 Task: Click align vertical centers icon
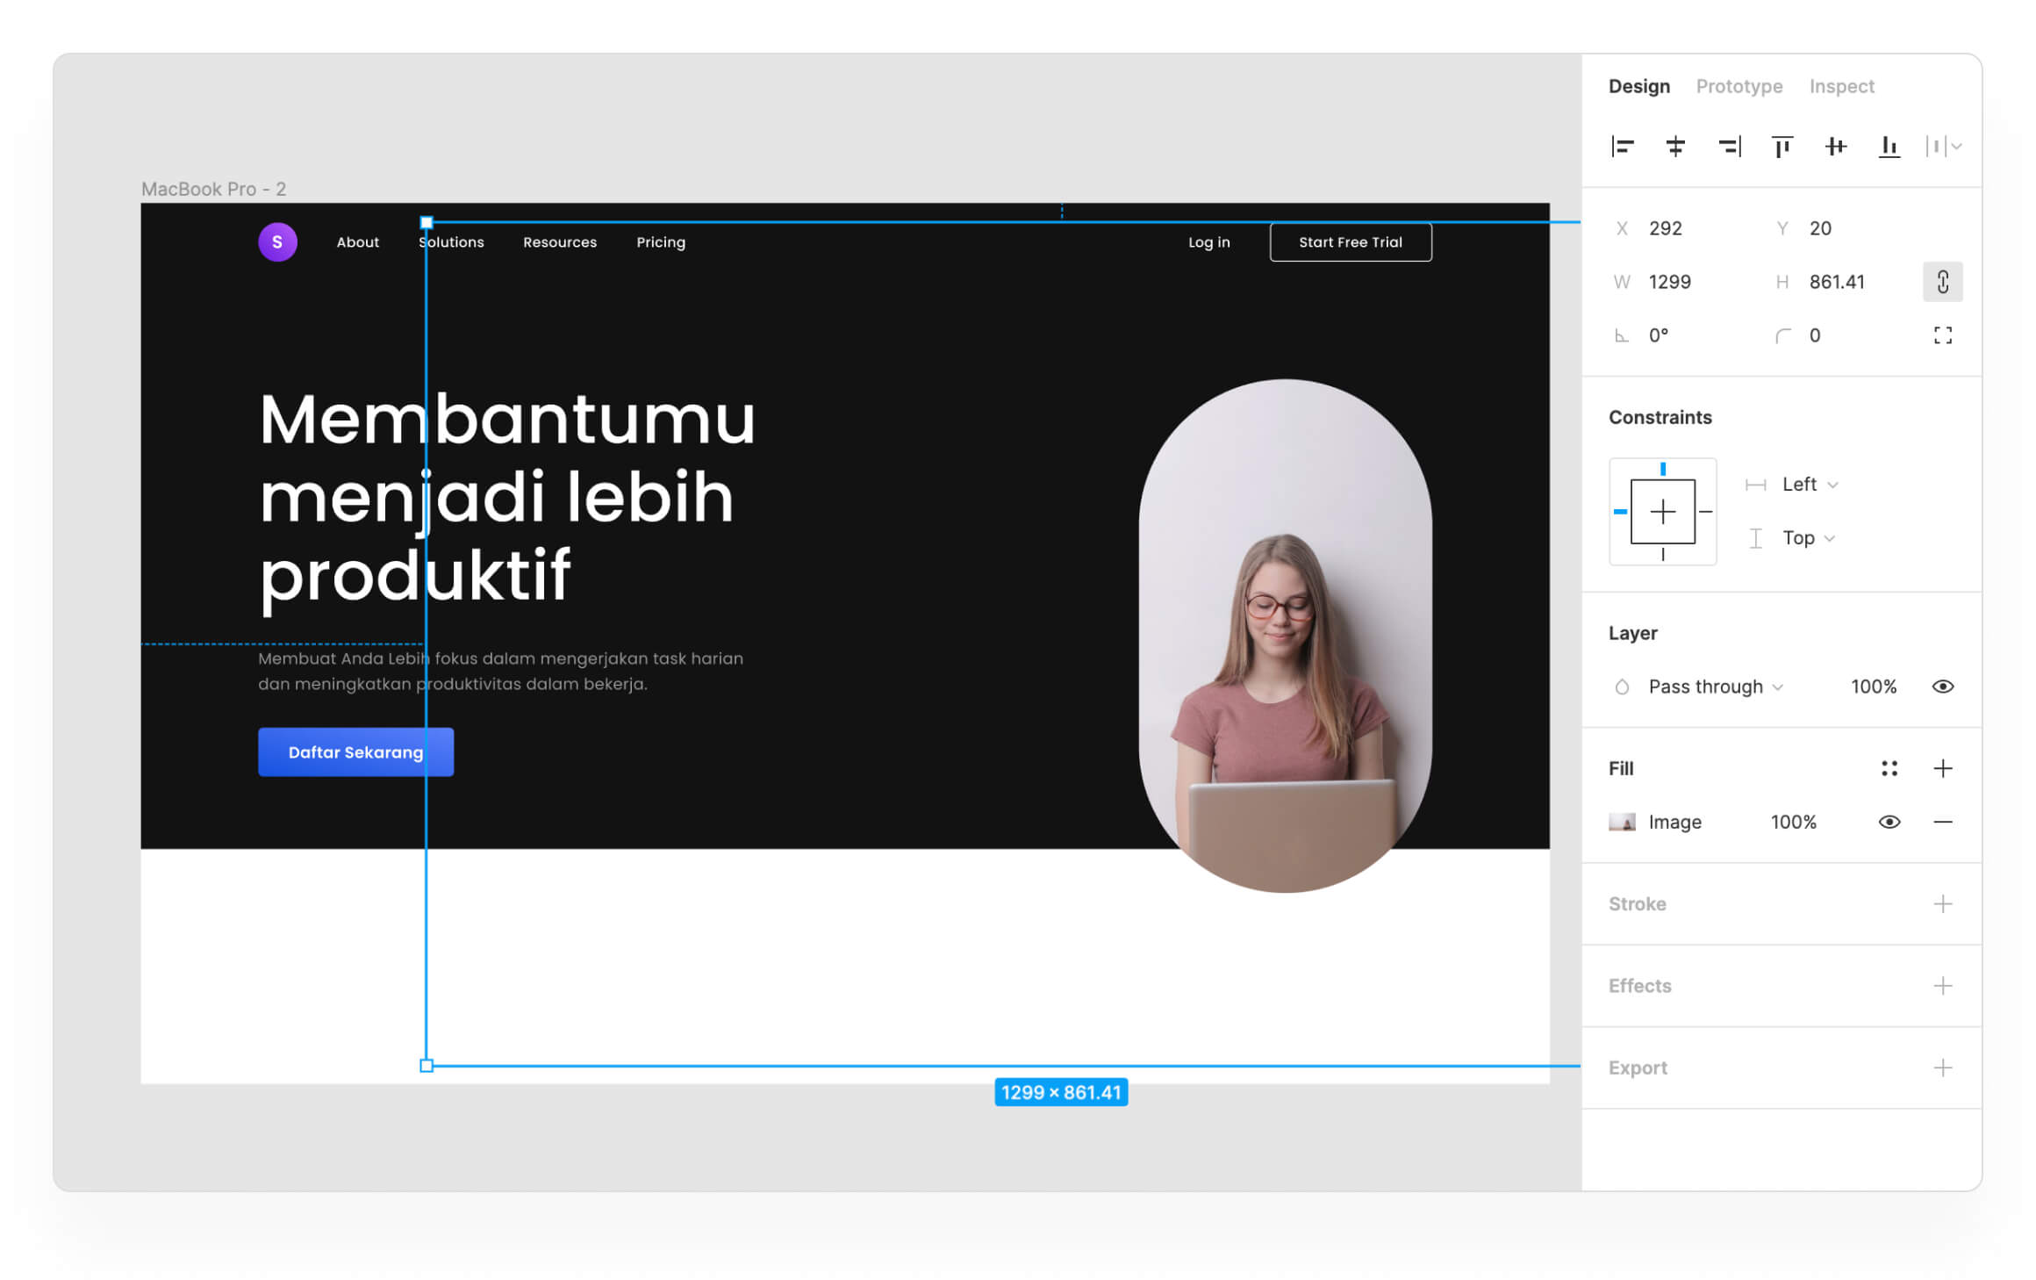[1835, 147]
